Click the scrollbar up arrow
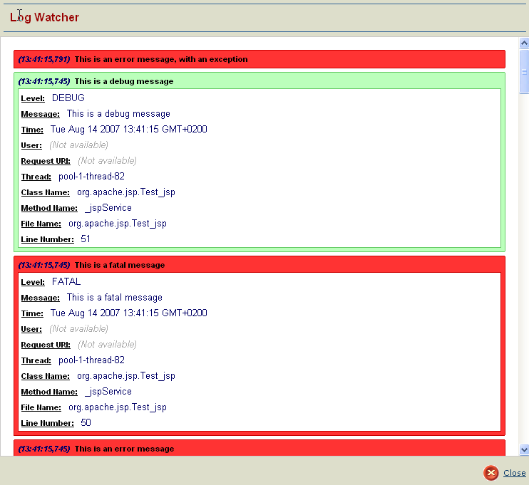529x485 pixels. (x=524, y=43)
